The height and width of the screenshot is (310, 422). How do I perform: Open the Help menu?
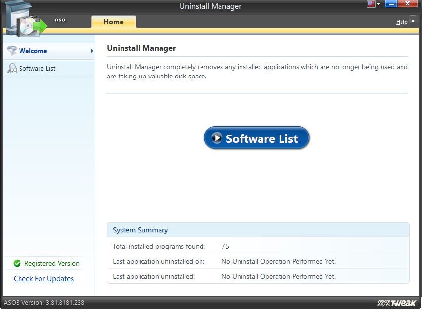[x=402, y=22]
